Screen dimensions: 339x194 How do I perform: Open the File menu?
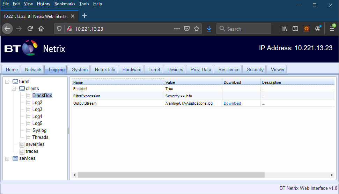[6, 4]
